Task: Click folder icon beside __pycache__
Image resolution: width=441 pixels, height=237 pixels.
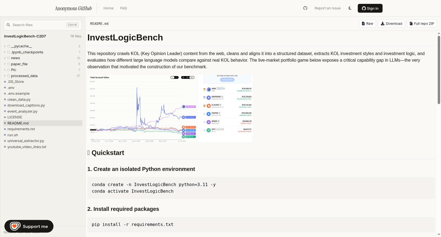Action: (x=9, y=46)
